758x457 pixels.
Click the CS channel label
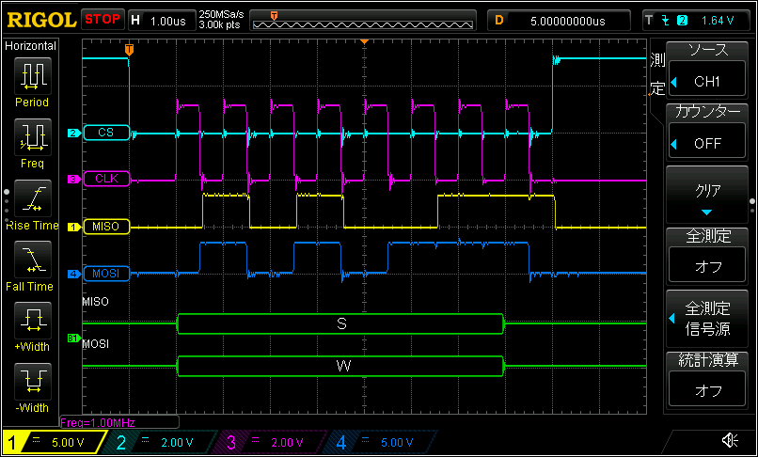pyautogui.click(x=106, y=133)
